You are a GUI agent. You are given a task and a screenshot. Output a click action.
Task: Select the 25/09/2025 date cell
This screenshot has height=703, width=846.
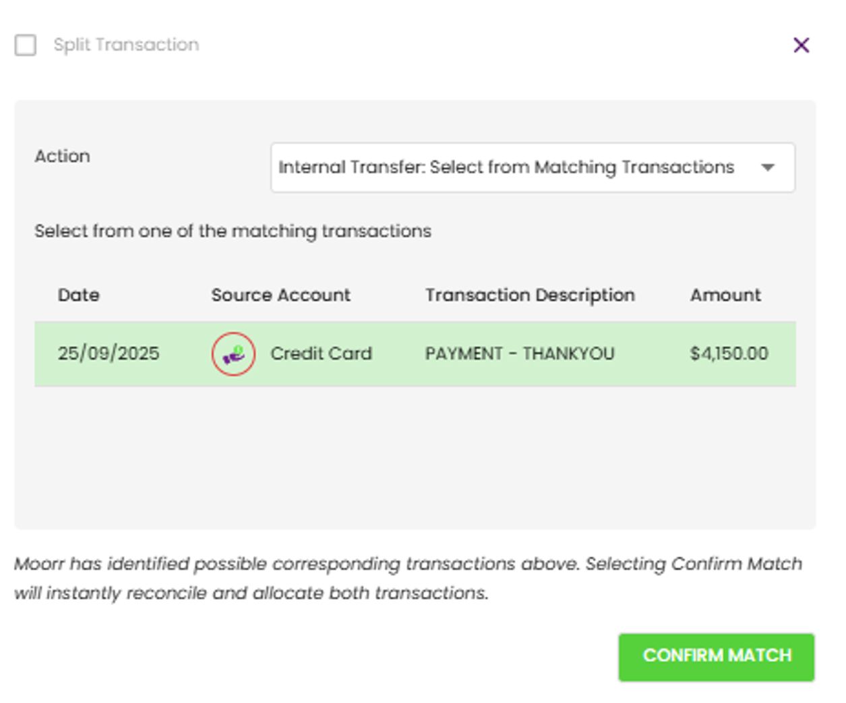coord(109,354)
